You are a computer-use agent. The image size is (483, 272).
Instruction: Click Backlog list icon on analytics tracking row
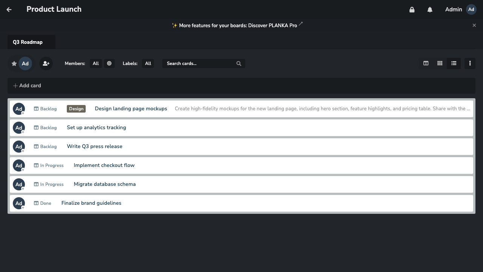pyautogui.click(x=36, y=128)
